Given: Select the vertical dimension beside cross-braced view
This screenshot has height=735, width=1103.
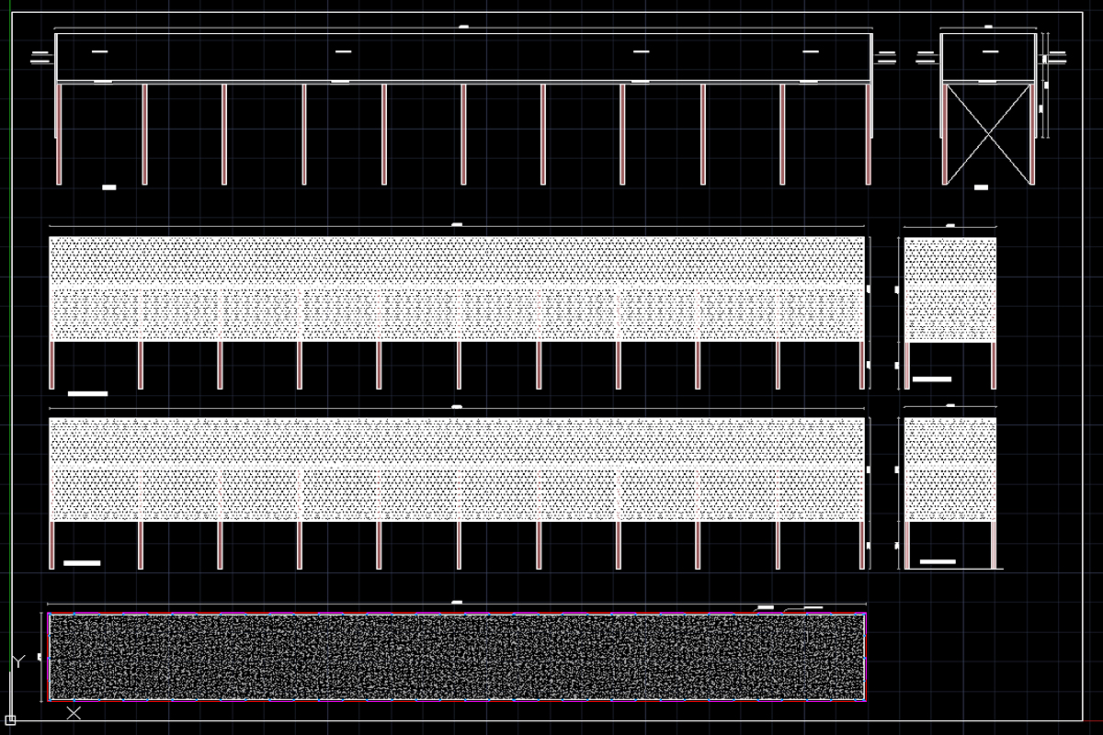Looking at the screenshot, I should 1044,85.
